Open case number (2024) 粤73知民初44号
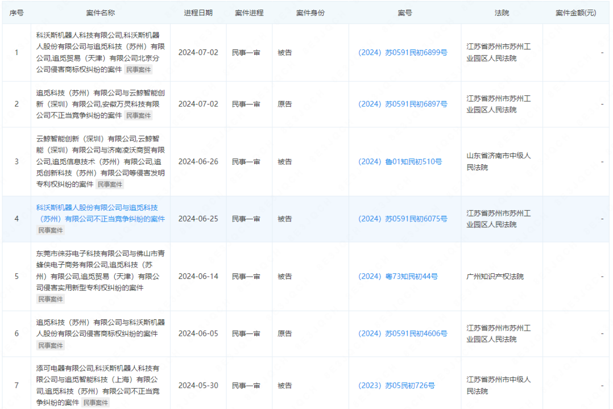 [398, 277]
